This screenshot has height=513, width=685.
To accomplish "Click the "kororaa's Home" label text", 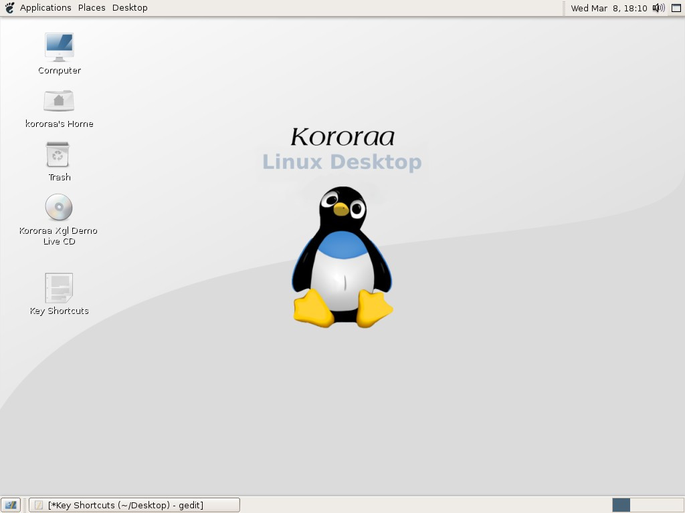I will tap(60, 124).
